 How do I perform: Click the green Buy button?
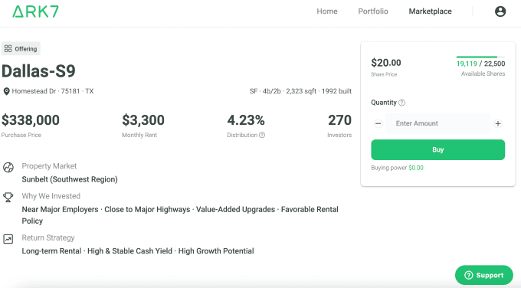coord(438,149)
